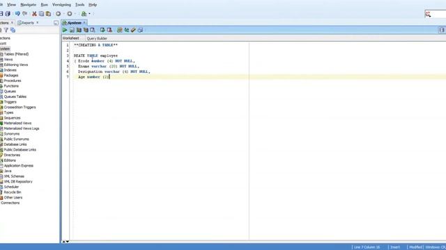Viewport: 446px width, 250px height.
Task: Click the Save All icon in main toolbar
Action: (x=8, y=14)
